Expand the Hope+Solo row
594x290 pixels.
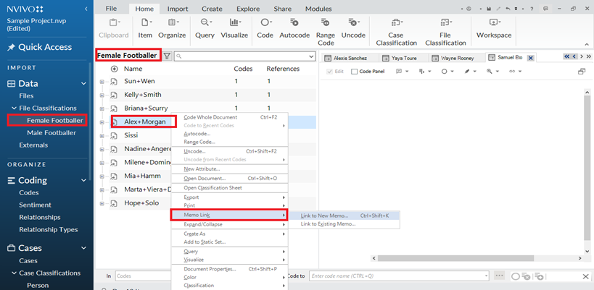tap(102, 203)
